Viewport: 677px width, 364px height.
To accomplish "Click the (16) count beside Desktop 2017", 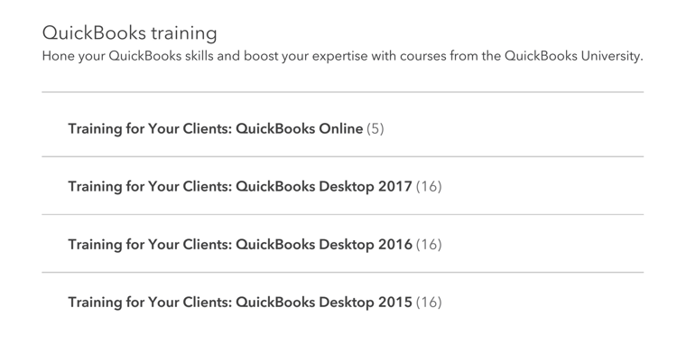I will tap(429, 187).
